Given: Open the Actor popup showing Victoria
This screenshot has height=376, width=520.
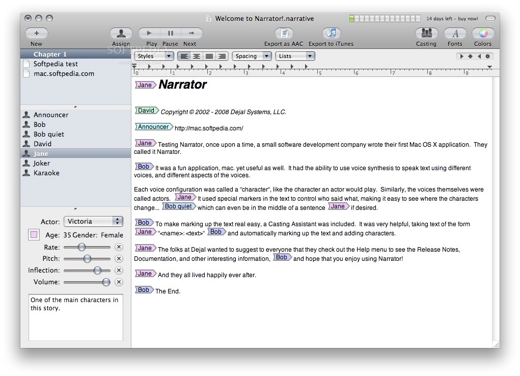Looking at the screenshot, I should click(x=94, y=221).
